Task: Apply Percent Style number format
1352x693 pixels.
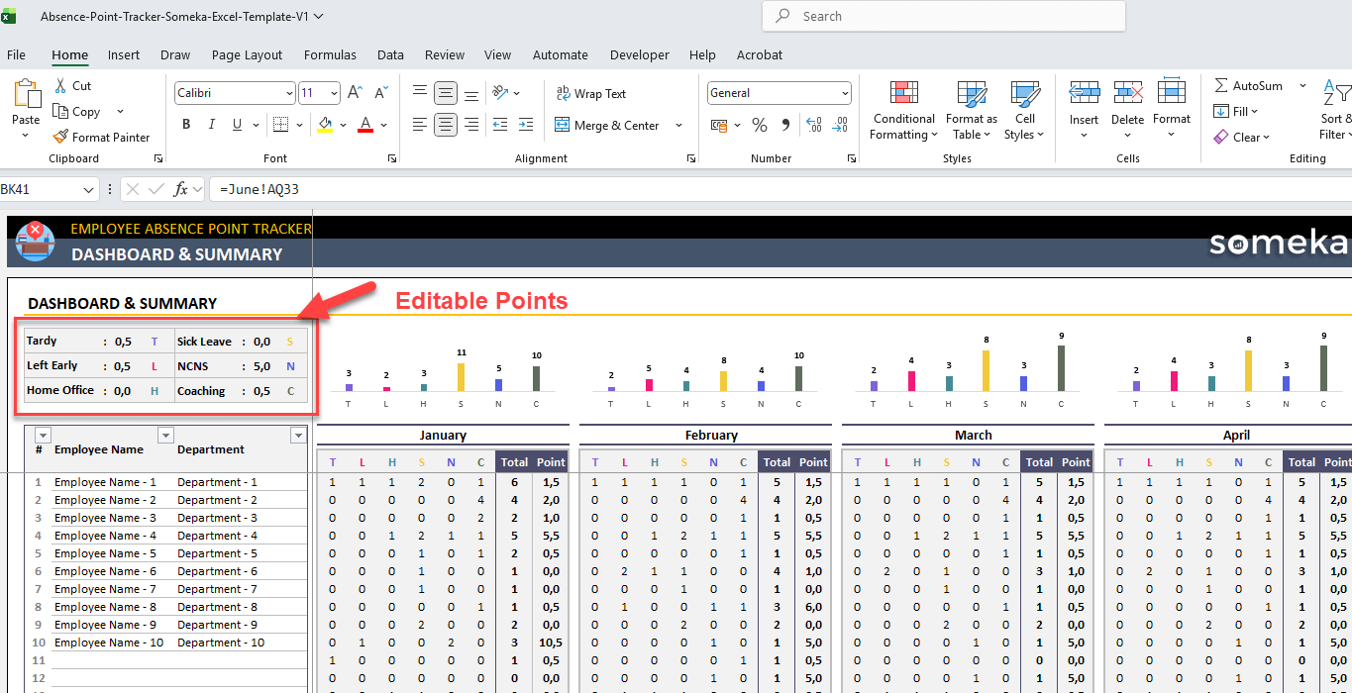Action: coord(760,126)
